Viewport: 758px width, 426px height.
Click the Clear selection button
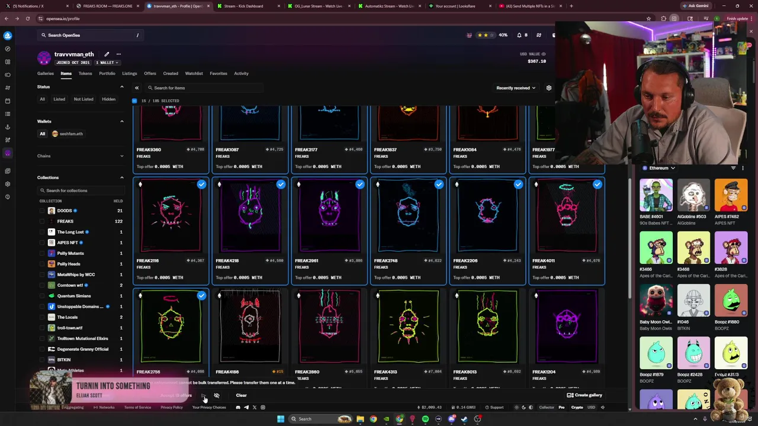(x=241, y=395)
